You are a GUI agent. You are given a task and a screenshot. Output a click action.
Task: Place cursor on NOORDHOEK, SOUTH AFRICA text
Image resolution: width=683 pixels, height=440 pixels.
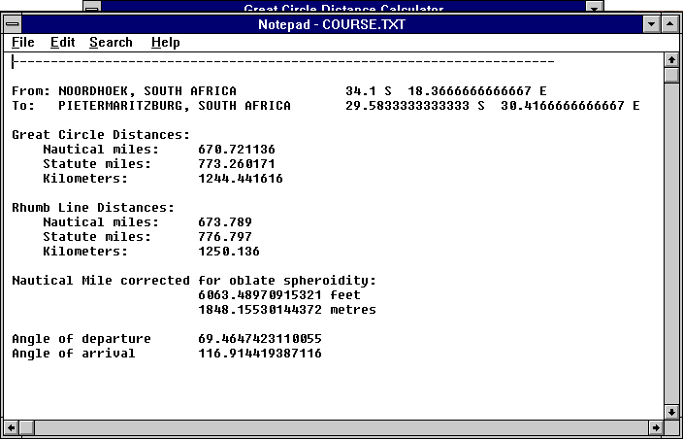[146, 91]
